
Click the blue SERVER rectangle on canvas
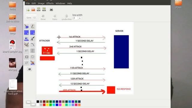121,52
